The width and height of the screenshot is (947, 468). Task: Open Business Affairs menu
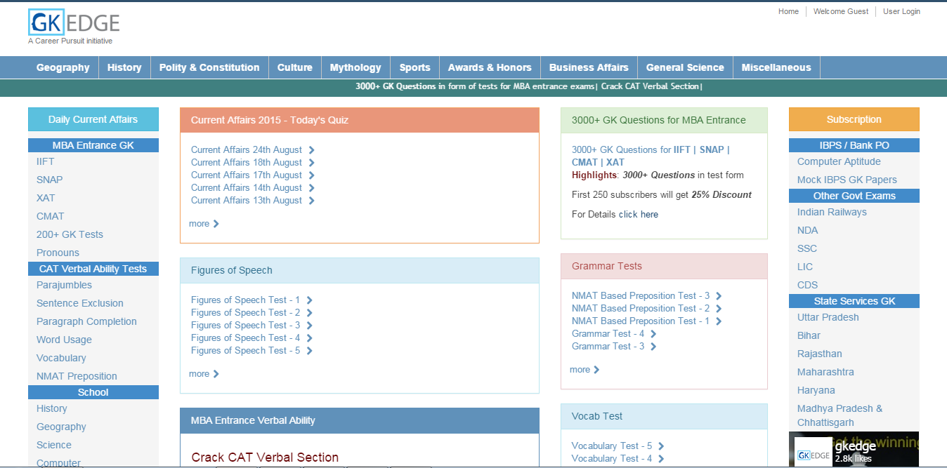tap(589, 67)
